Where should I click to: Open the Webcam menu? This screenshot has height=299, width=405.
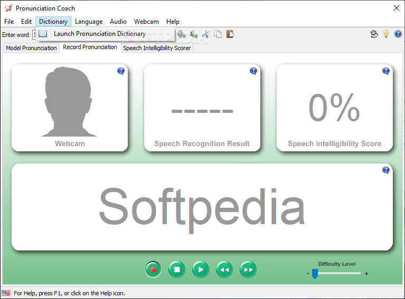pyautogui.click(x=146, y=22)
